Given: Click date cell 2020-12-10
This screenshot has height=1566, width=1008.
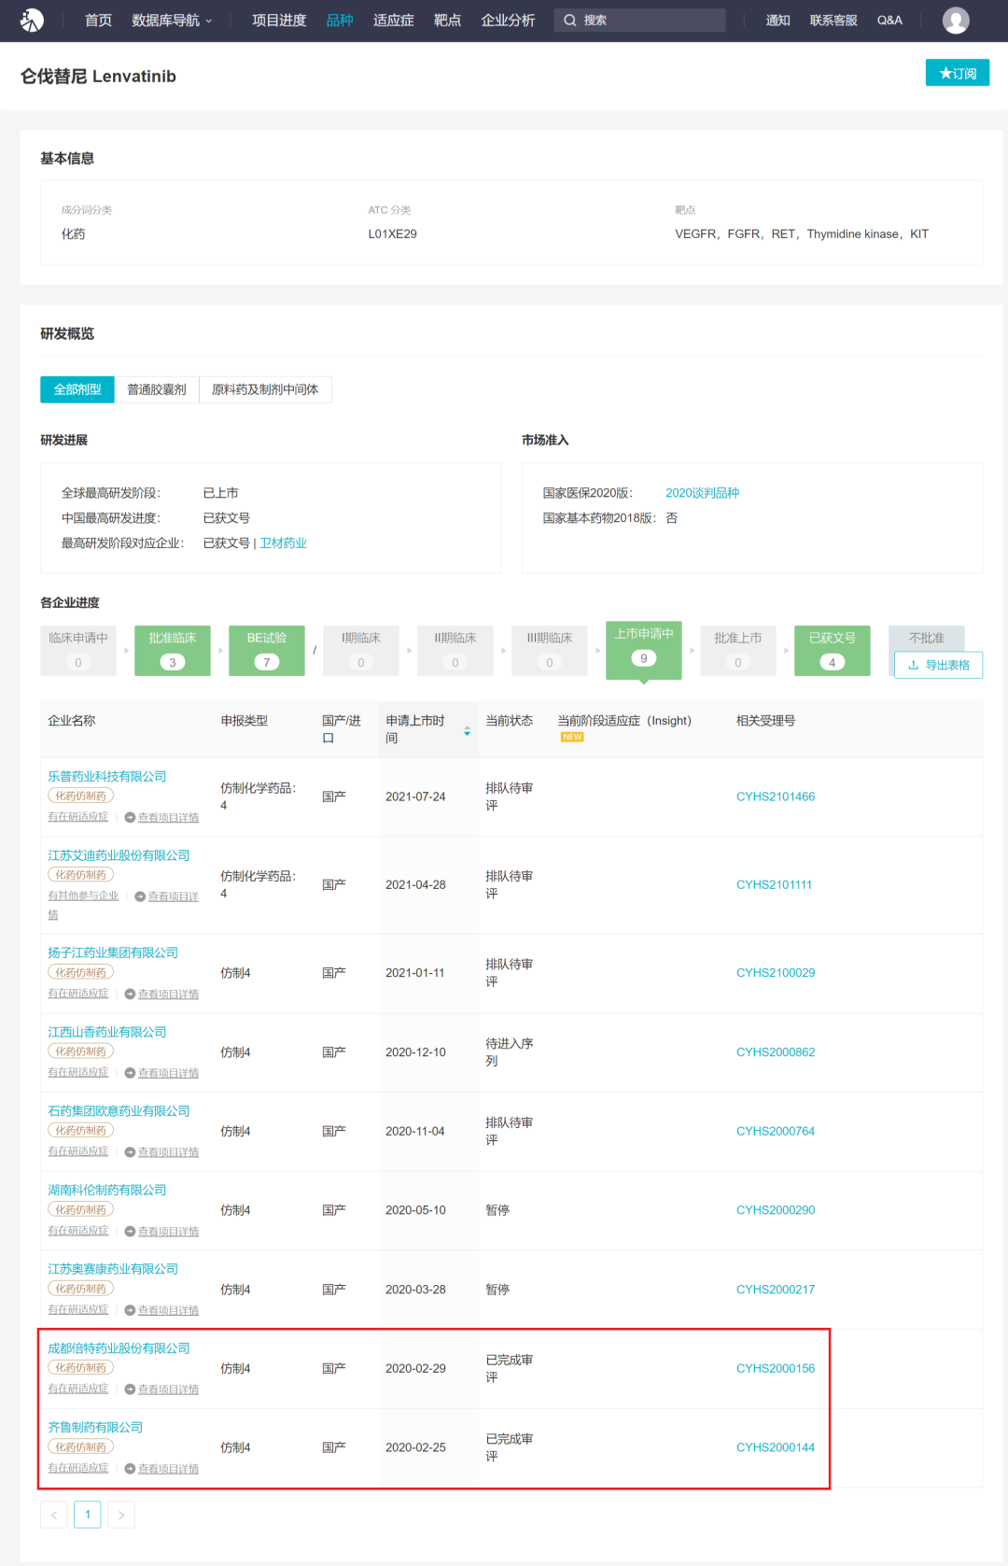Looking at the screenshot, I should pos(415,1052).
